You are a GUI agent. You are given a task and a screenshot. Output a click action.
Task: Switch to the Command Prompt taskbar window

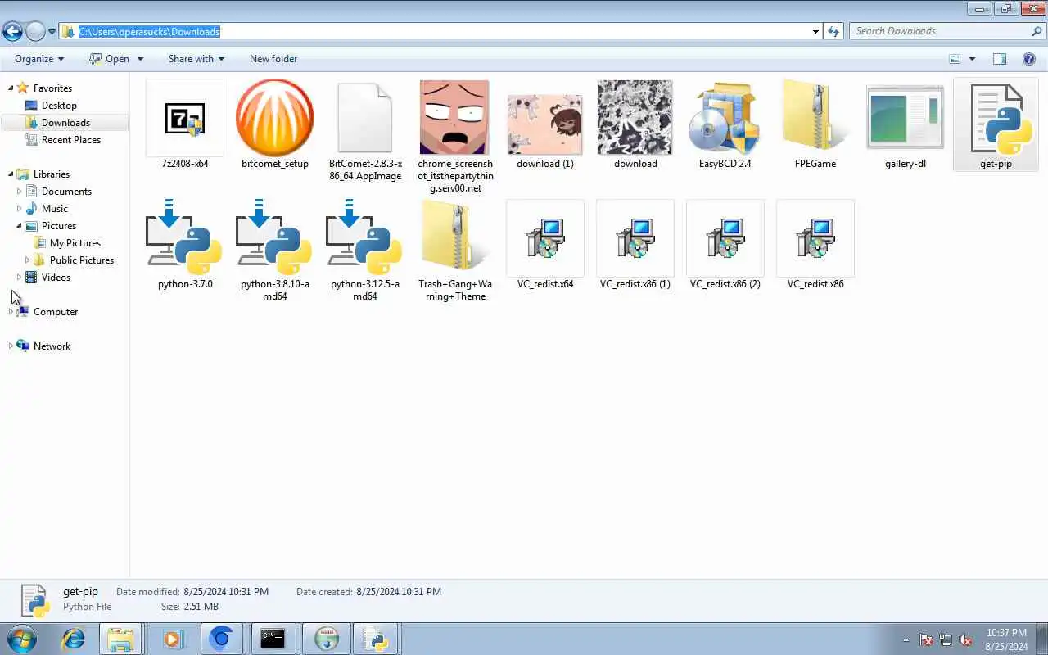pos(273,639)
